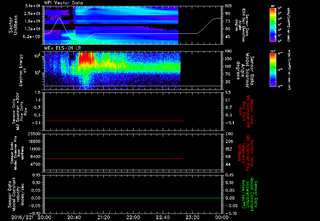Click the 'Sector Unitless' axis title
The width and height of the screenshot is (320, 221).
point(13,25)
